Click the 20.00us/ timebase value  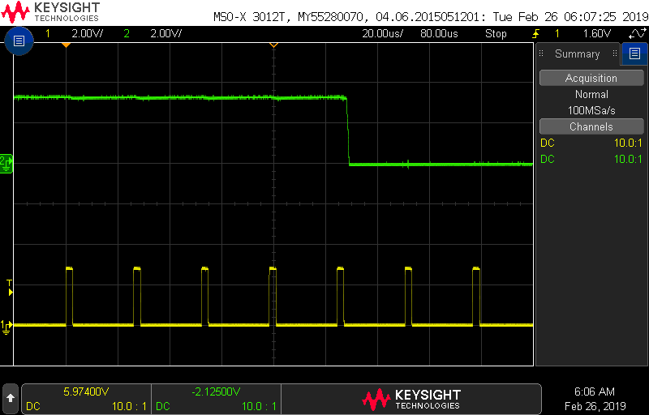[x=382, y=33]
